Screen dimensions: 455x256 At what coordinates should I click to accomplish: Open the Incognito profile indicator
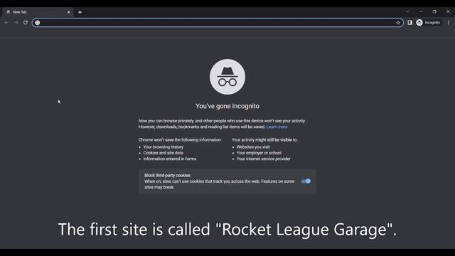429,23
